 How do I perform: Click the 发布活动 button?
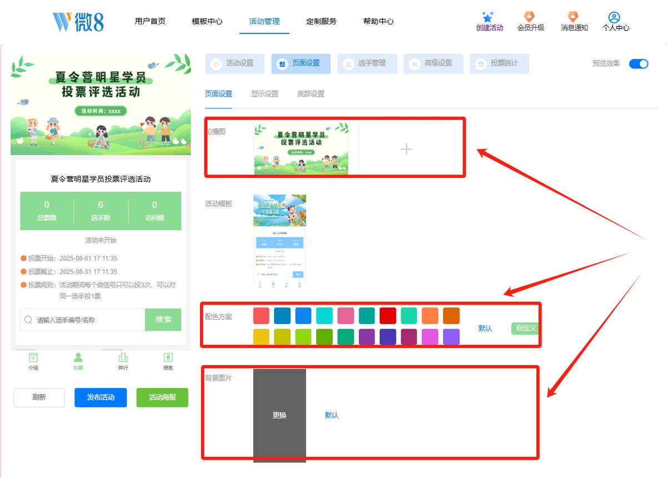101,397
